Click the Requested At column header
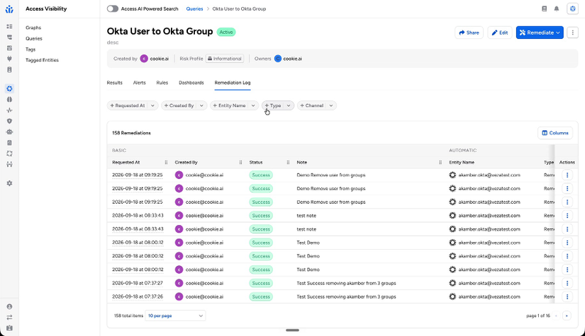The image size is (585, 336). (126, 162)
